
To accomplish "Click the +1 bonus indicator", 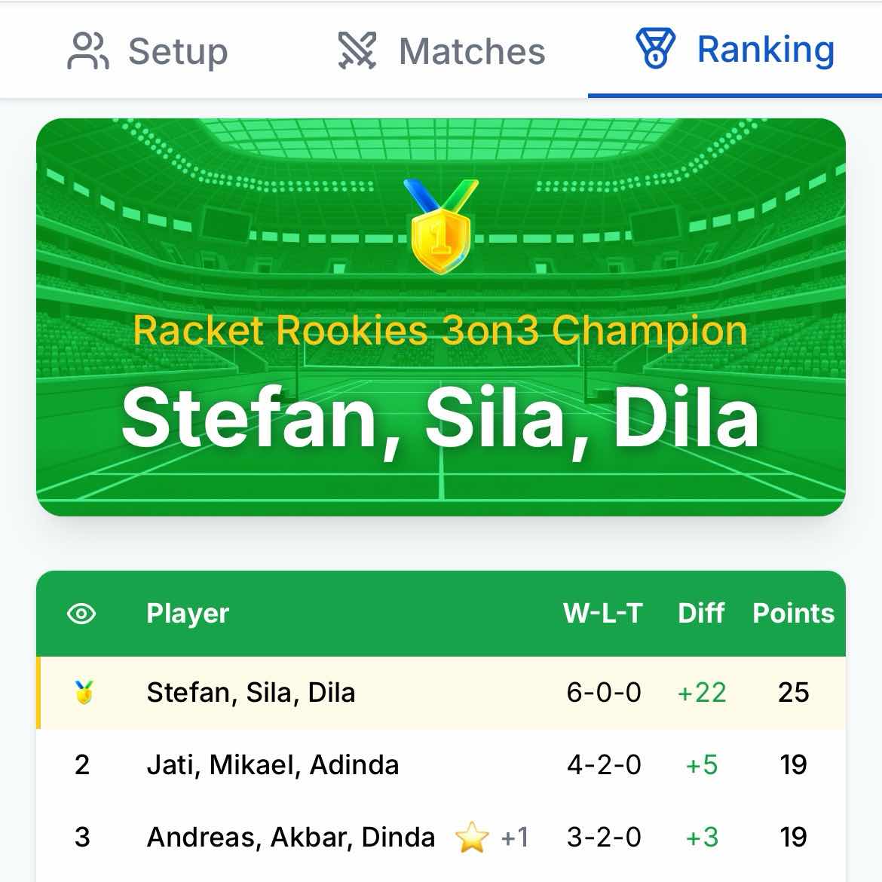I will point(515,837).
